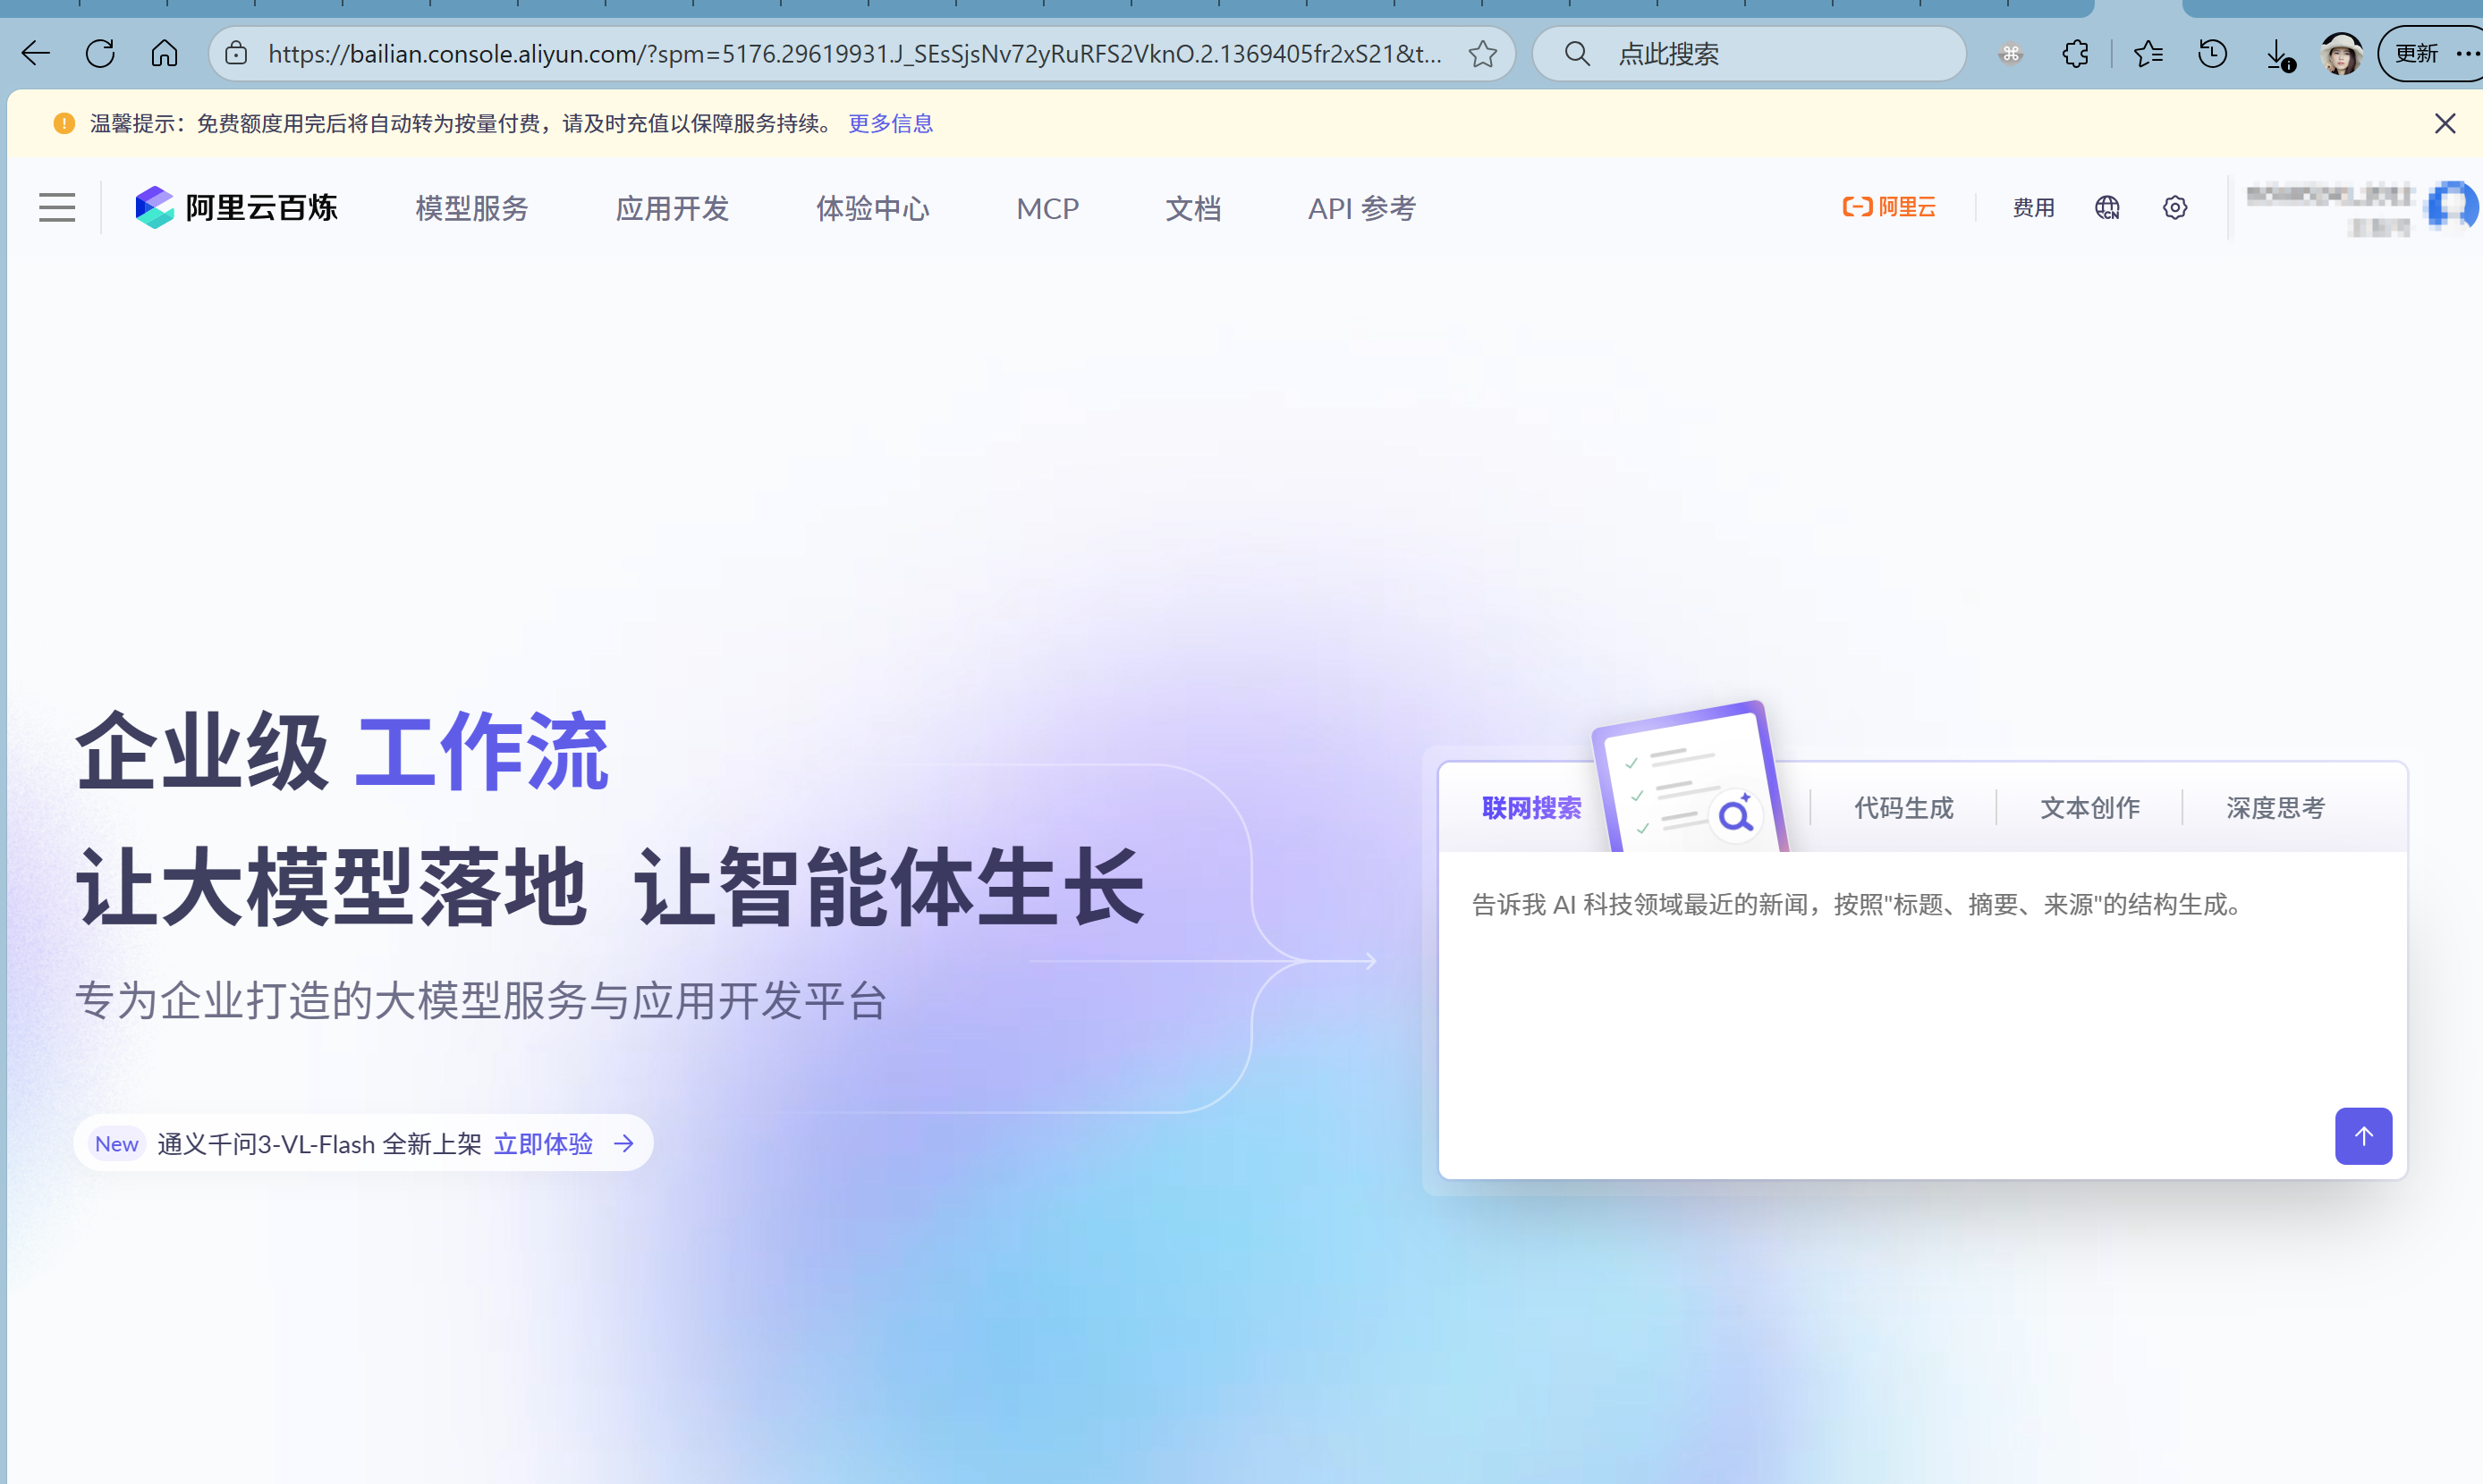
Task: Open browser history clock icon
Action: 2212,53
